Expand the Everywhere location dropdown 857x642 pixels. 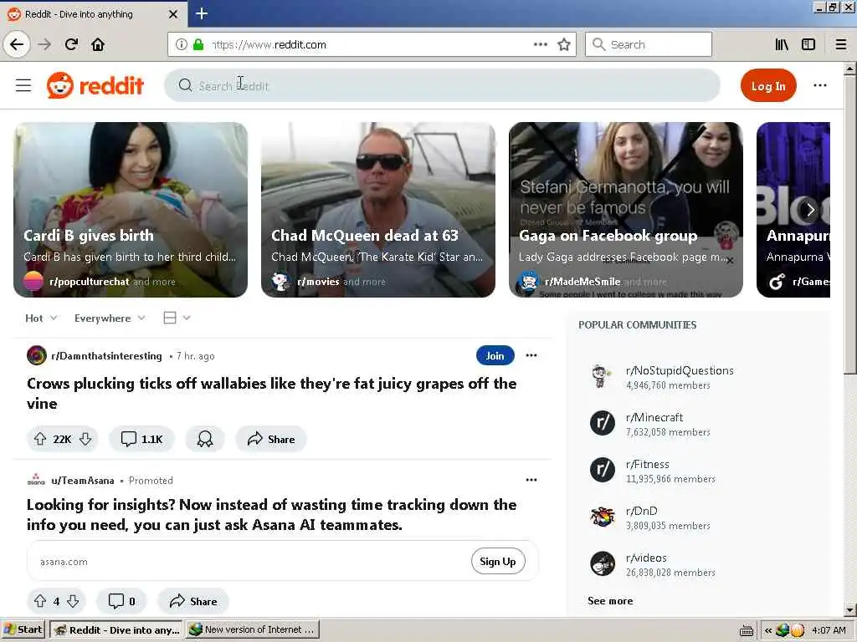tap(110, 318)
